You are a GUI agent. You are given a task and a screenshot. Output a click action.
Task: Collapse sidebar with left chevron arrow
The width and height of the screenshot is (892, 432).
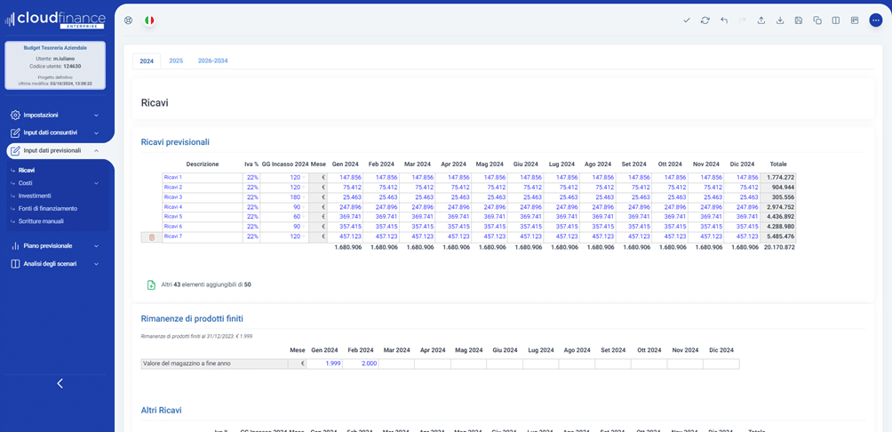tap(60, 384)
